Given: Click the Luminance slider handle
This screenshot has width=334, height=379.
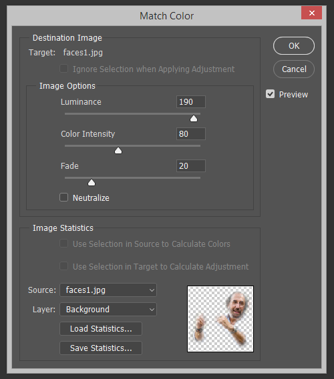Looking at the screenshot, I should (194, 119).
